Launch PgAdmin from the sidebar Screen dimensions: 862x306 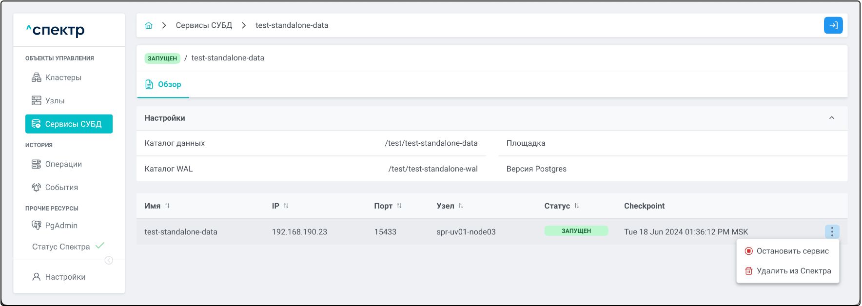pos(61,226)
